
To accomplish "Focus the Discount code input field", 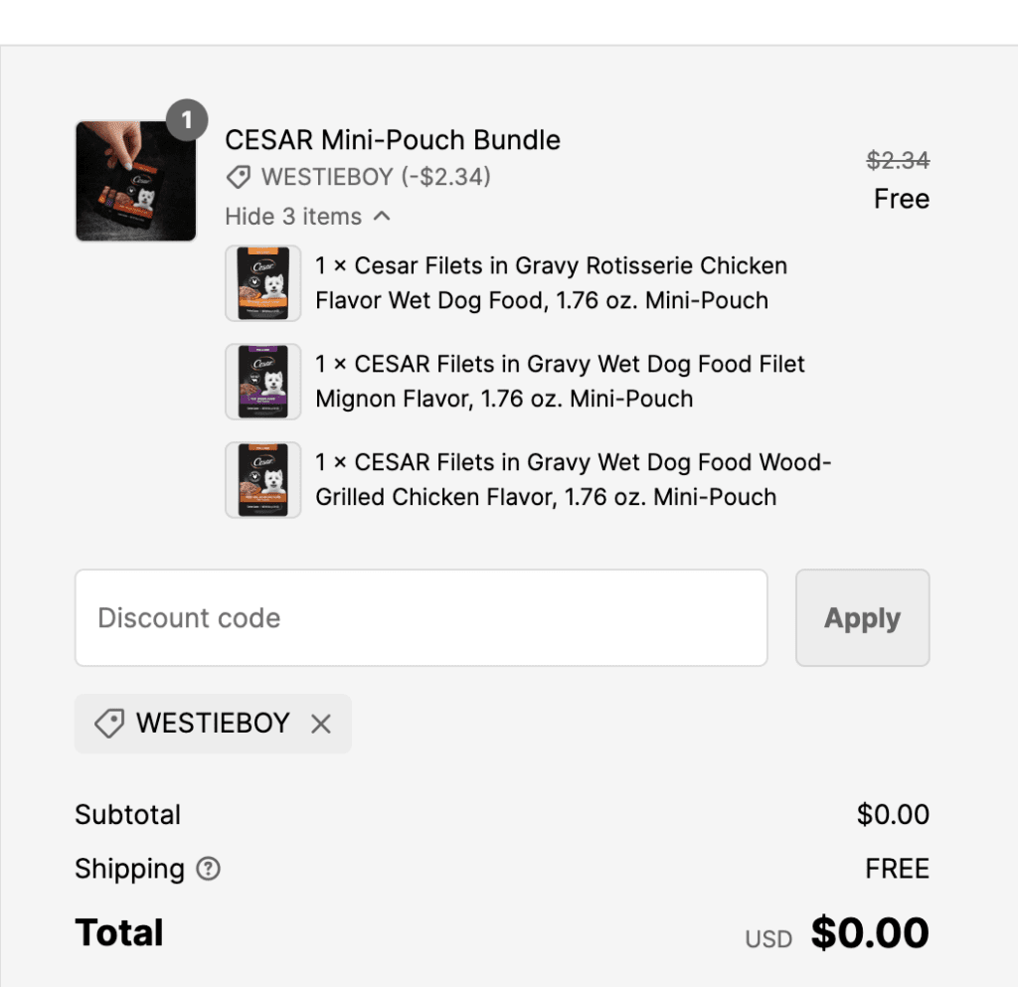I will click(x=421, y=617).
